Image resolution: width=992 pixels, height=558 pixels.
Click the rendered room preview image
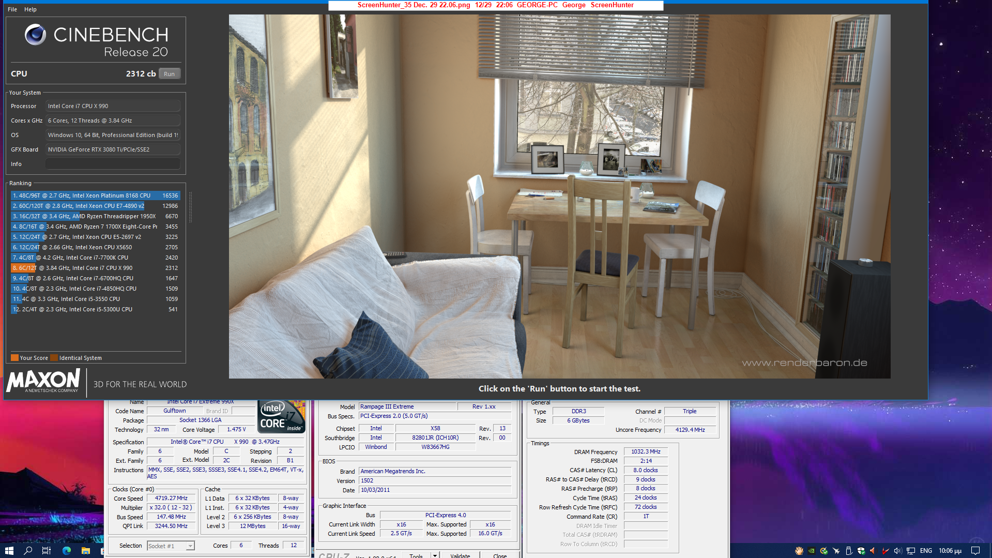pyautogui.click(x=559, y=197)
